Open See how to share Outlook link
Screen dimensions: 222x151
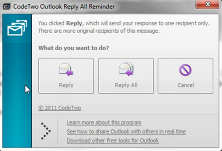tap(126, 132)
